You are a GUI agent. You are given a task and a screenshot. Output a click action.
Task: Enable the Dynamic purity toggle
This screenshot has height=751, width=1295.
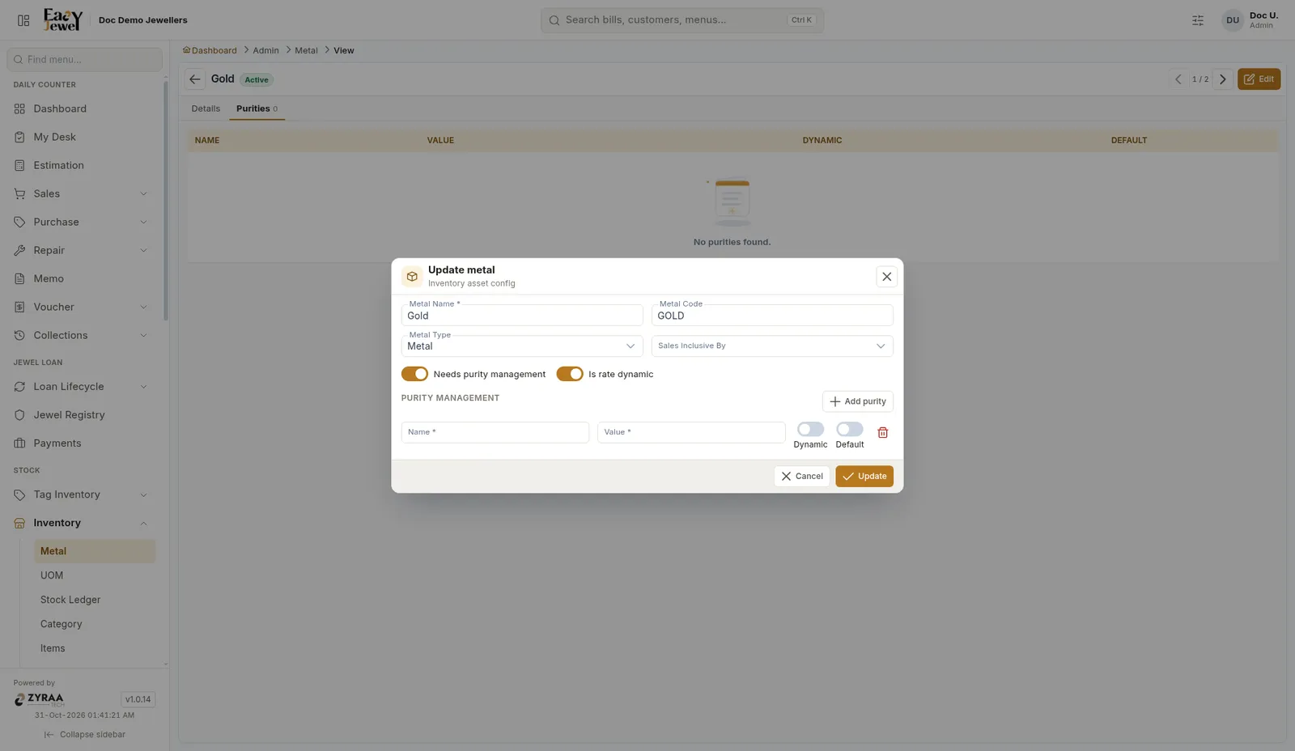[x=810, y=429]
